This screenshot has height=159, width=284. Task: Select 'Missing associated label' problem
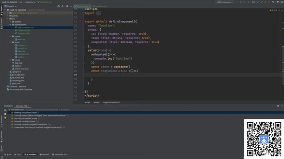[x=25, y=113]
